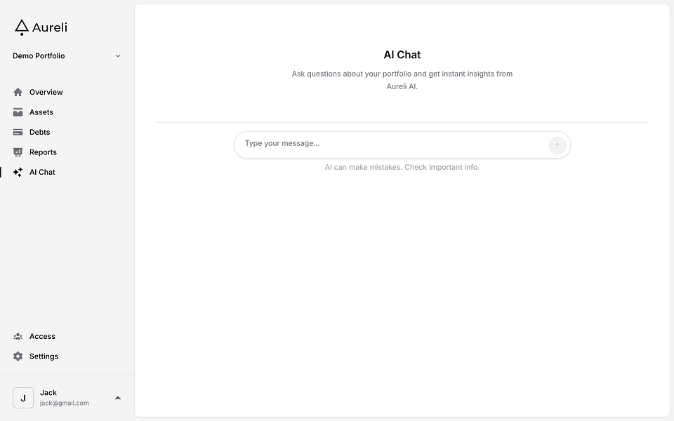Click the Overview home icon
674x421 pixels.
(x=18, y=92)
